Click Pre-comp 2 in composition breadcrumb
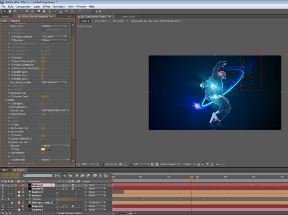The width and height of the screenshot is (288, 215). coord(101,21)
